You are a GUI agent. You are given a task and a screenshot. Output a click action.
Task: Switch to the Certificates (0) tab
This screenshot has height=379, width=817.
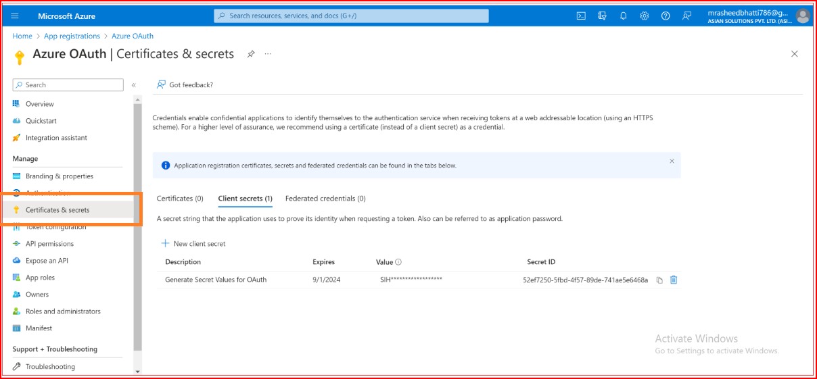(180, 199)
